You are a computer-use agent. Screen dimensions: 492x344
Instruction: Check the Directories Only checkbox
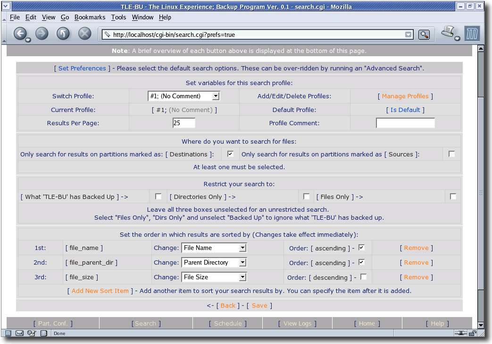click(307, 197)
